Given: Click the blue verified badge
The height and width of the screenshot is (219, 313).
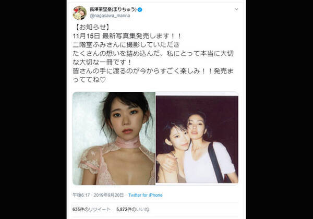Looking at the screenshot, I should pyautogui.click(x=140, y=9).
